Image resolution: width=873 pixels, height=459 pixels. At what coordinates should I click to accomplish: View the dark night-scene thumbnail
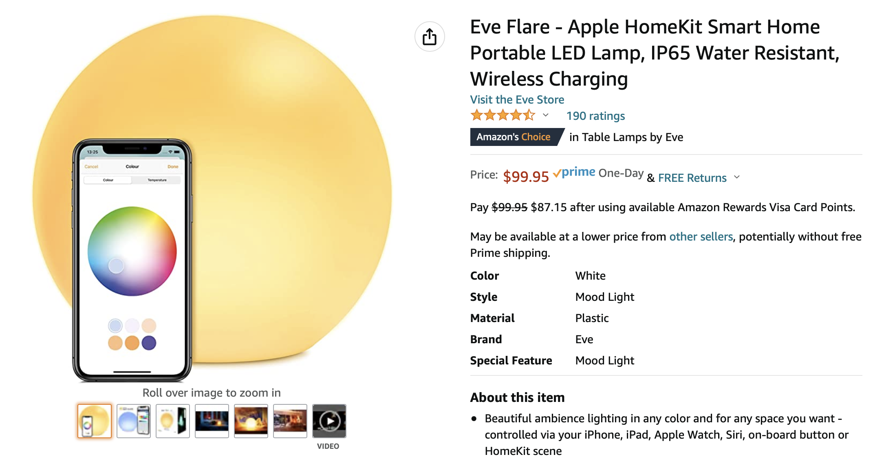pos(212,421)
